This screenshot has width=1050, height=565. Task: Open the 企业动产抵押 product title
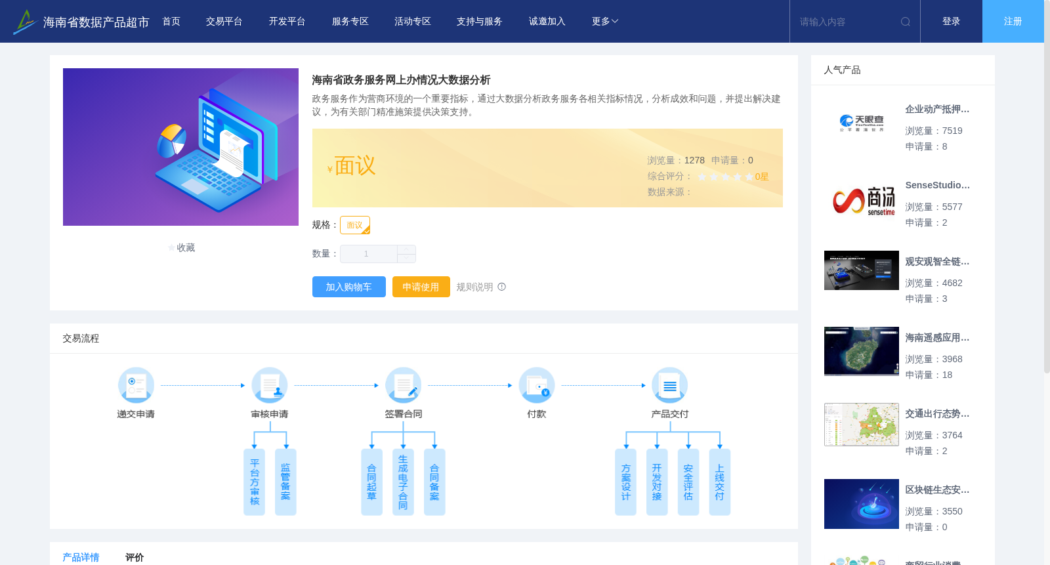937,110
